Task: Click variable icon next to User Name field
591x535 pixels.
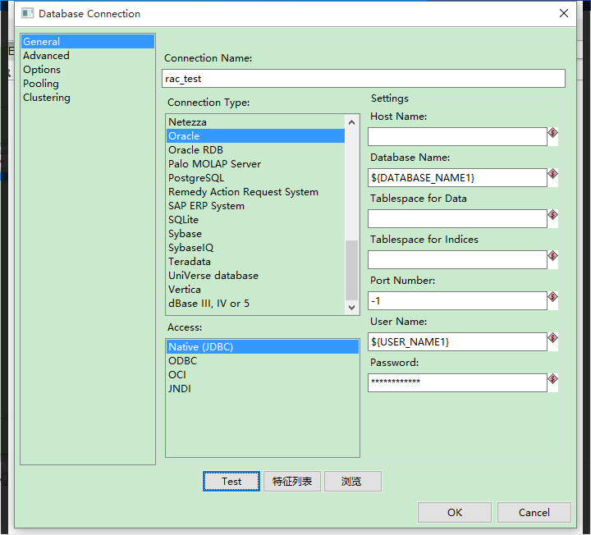Action: [552, 338]
